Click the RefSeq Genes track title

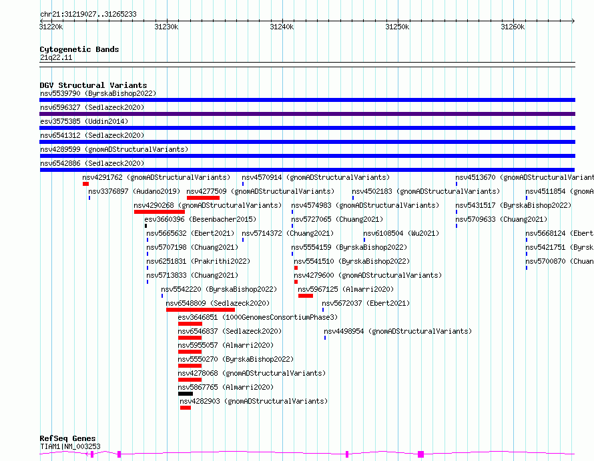tap(67, 439)
